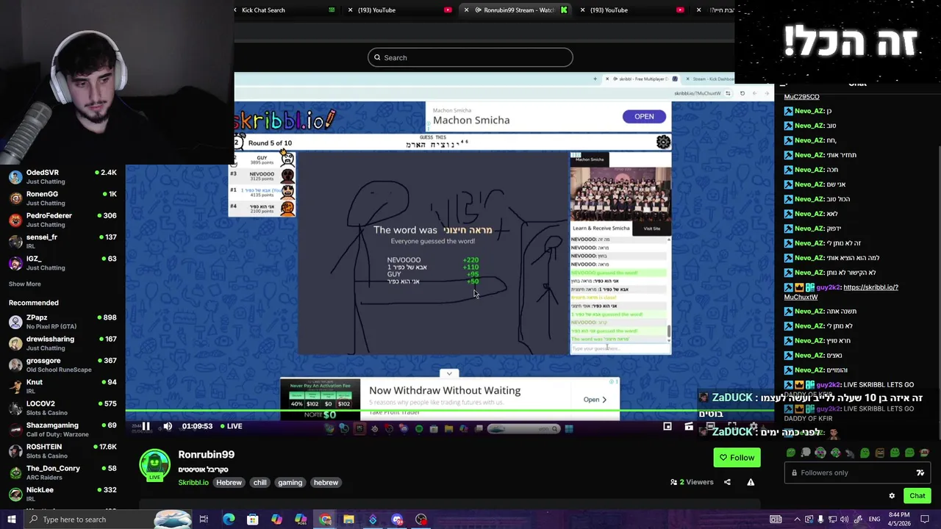This screenshot has width=941, height=529.
Task: Open NickLee recommended channel
Action: pyautogui.click(x=62, y=494)
